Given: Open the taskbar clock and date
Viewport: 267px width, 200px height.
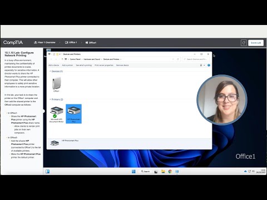Looking at the screenshot, I should click(261, 171).
